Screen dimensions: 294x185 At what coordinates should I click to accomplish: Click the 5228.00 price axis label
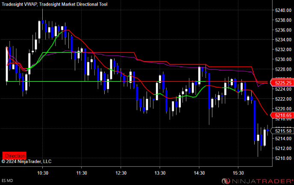click(283, 69)
